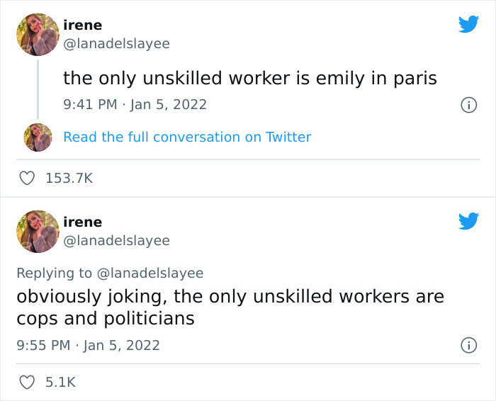Click small avatar beside full conversation link
Screen dimensions: 496x401
pos(38,137)
